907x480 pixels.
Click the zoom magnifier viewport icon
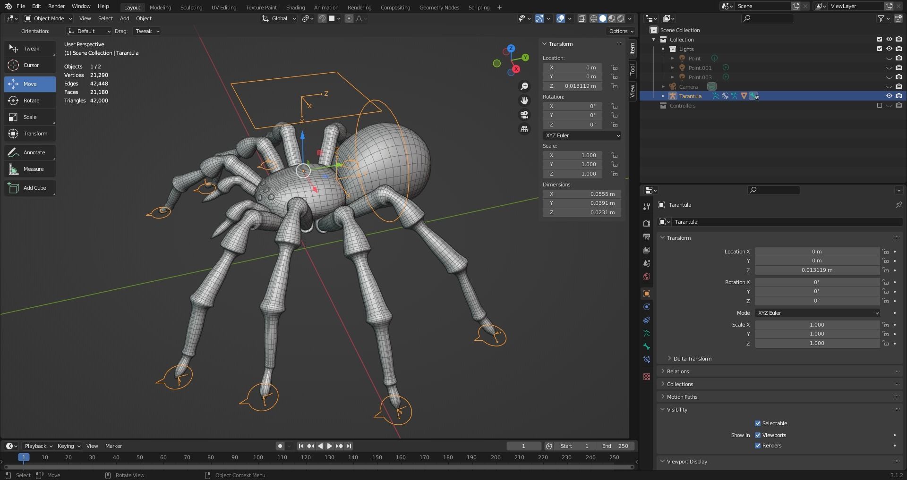pos(524,86)
